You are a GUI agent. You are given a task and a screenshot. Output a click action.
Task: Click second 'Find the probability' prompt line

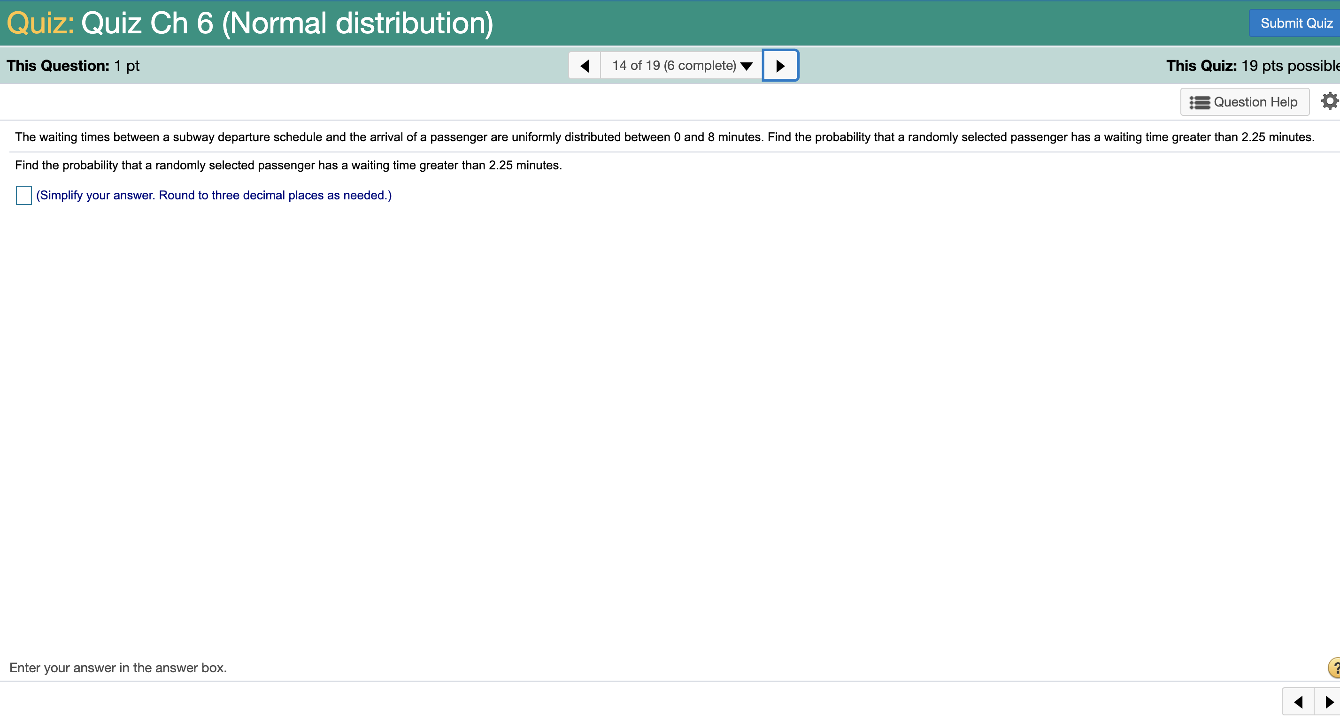[288, 165]
